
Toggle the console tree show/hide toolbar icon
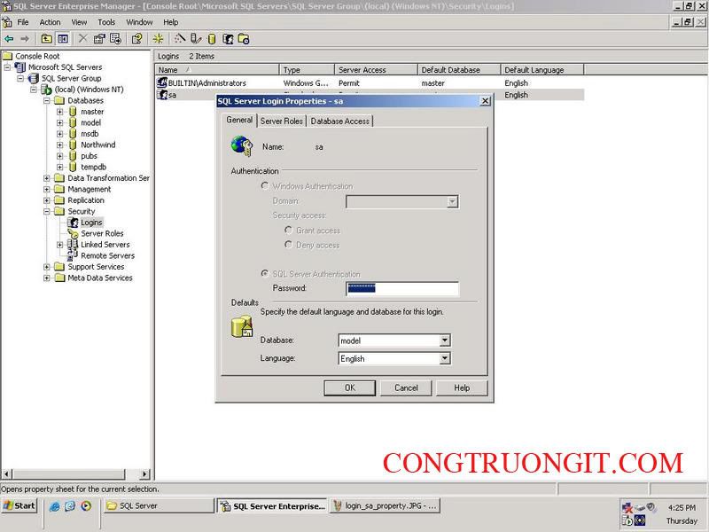pos(63,39)
